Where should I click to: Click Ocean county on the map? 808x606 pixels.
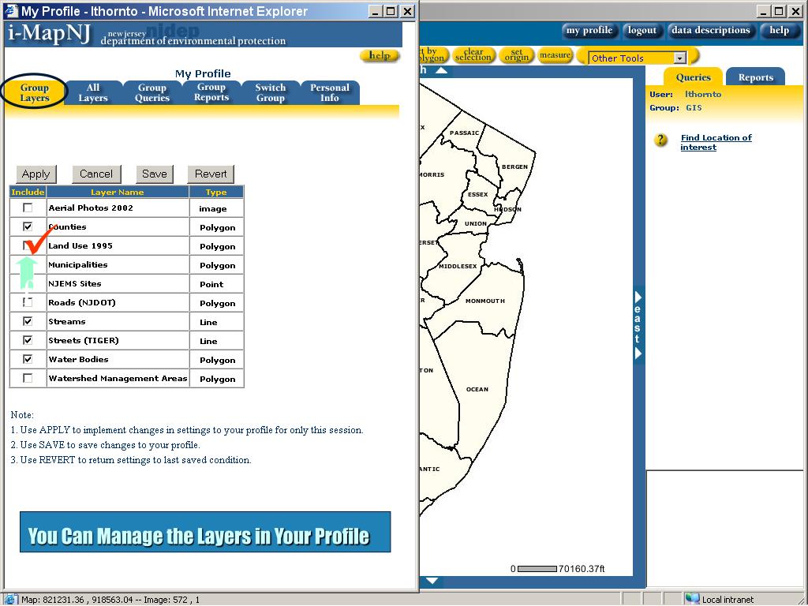pyautogui.click(x=477, y=389)
